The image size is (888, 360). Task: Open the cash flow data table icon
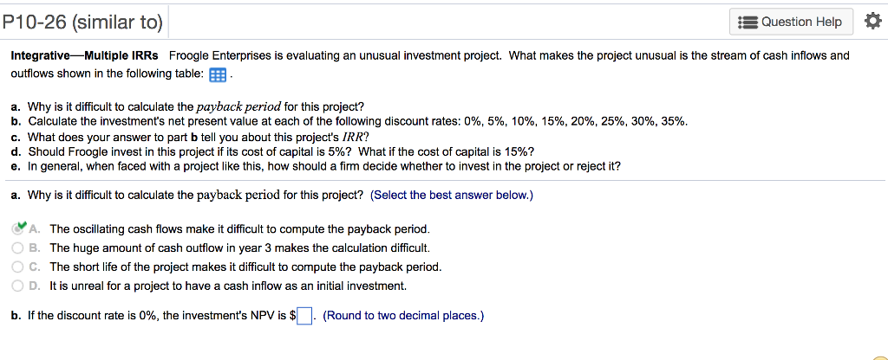click(218, 74)
